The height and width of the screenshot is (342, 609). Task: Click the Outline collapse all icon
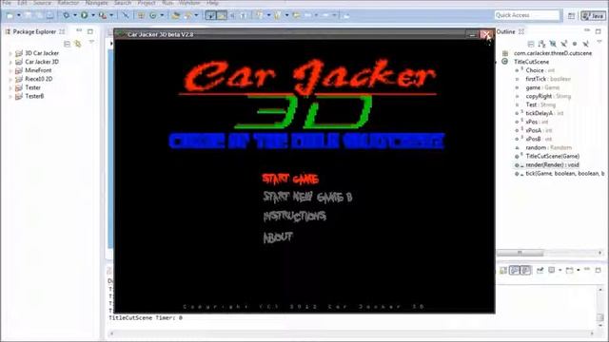click(531, 44)
